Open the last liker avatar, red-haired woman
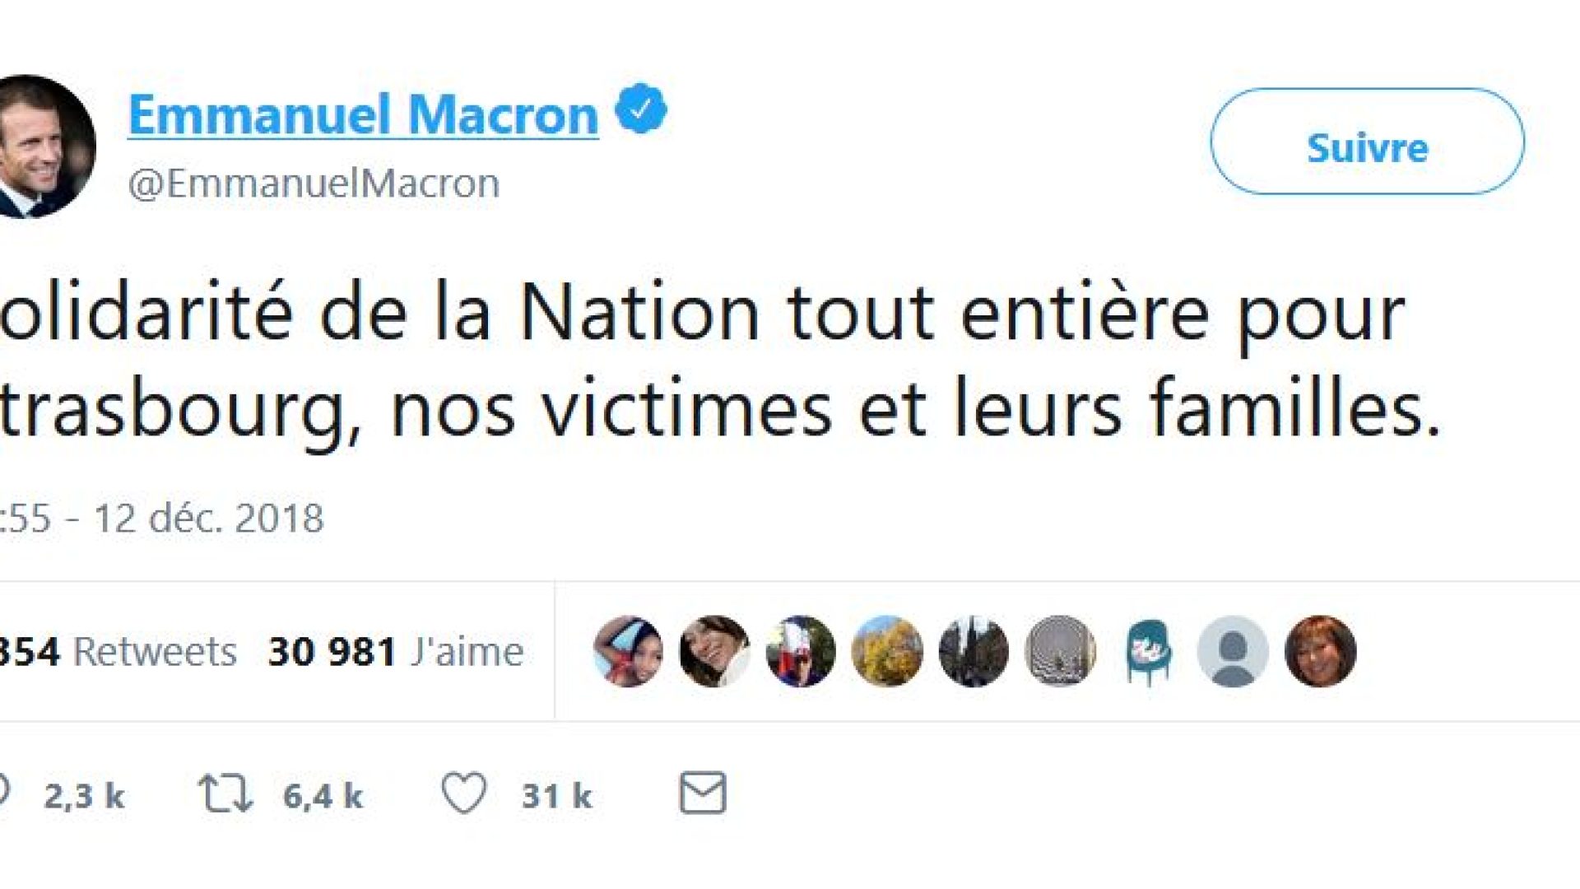 pyautogui.click(x=1320, y=651)
